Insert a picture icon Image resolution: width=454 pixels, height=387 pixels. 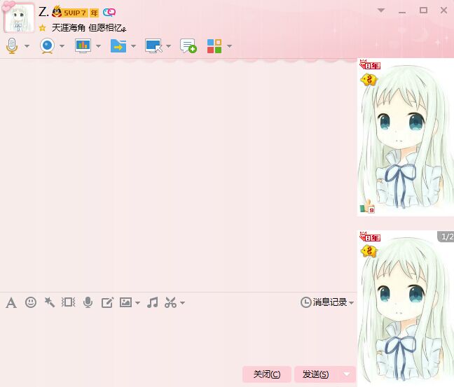point(125,302)
